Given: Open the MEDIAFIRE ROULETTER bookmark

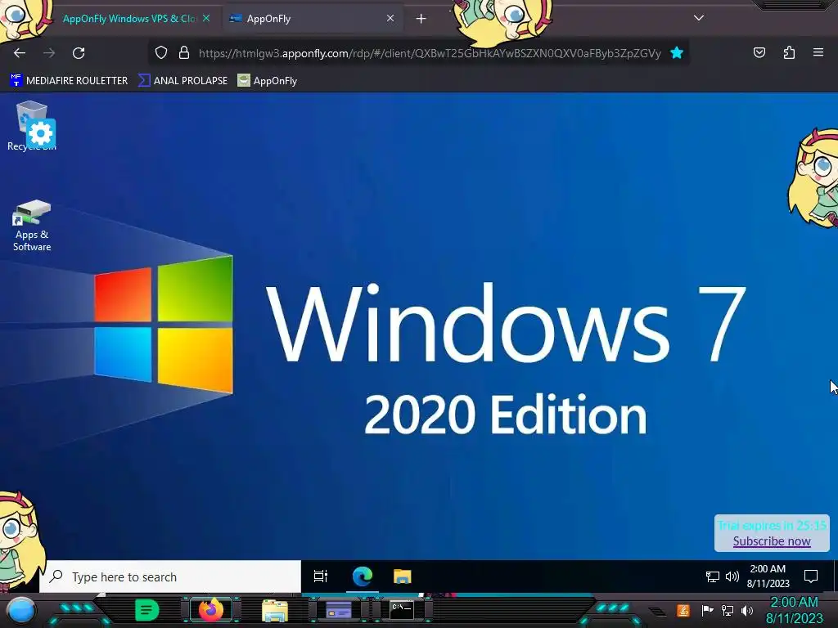Looking at the screenshot, I should click(x=69, y=81).
